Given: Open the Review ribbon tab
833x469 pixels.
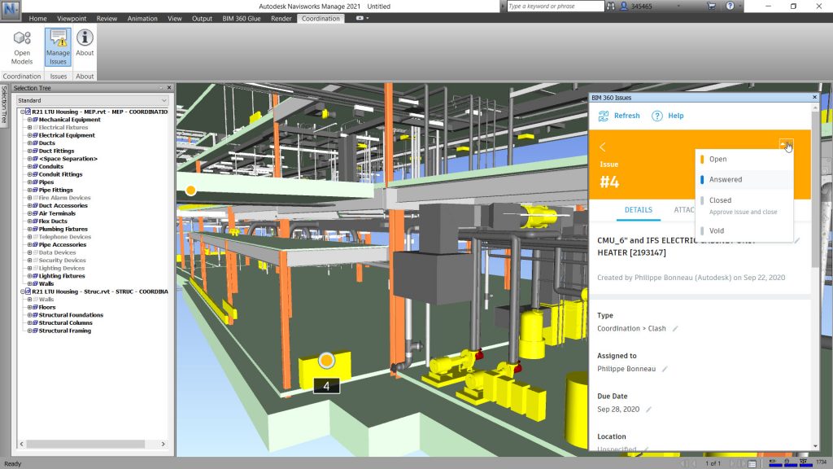Looking at the screenshot, I should (x=107, y=19).
